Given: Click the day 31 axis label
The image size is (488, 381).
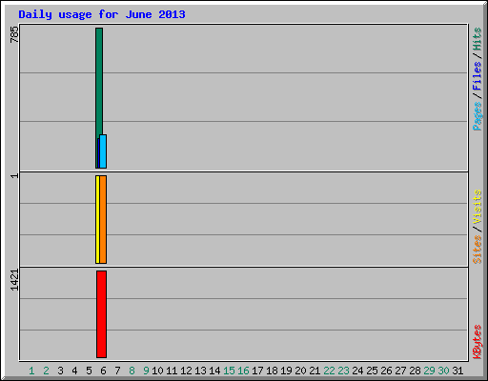Looking at the screenshot, I should [x=457, y=371].
